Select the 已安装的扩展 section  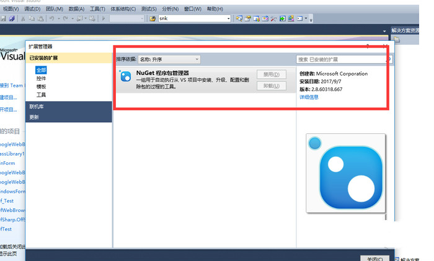(x=69, y=58)
